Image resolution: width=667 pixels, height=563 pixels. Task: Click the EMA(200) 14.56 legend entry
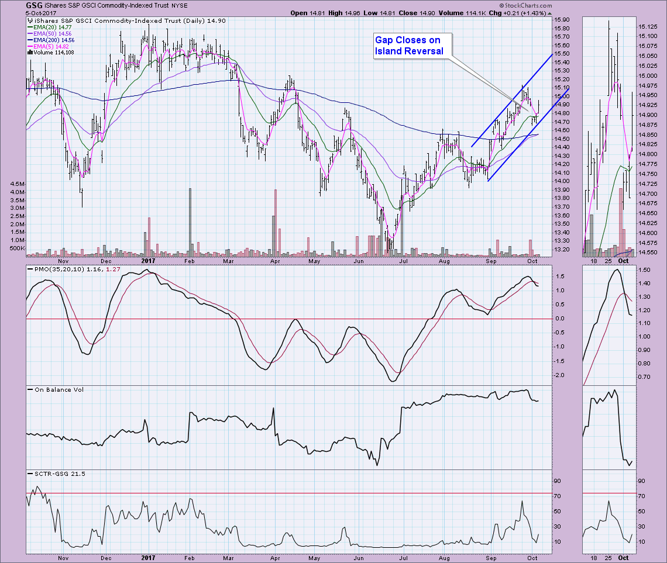[54, 40]
